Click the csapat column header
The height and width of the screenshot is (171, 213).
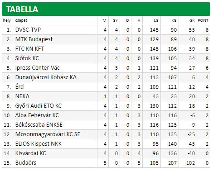21,20
